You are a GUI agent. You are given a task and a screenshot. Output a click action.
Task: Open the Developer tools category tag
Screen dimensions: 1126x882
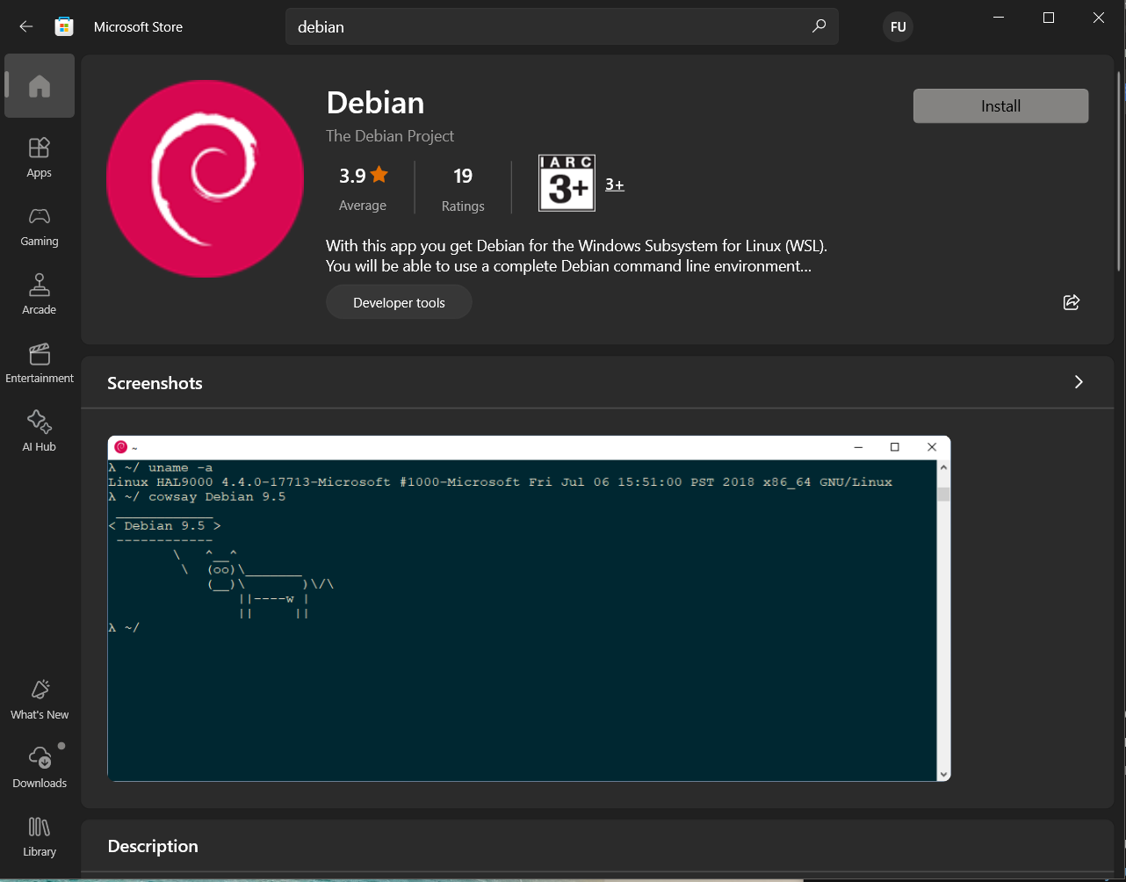coord(399,302)
